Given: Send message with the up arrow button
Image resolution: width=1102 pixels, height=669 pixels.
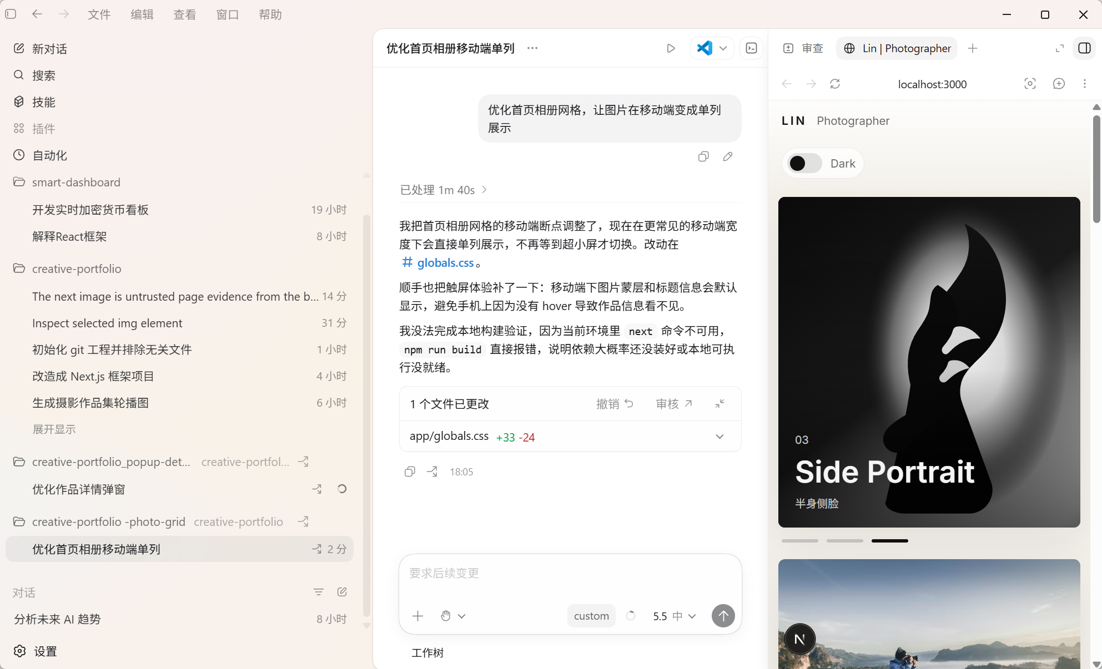Looking at the screenshot, I should (723, 616).
